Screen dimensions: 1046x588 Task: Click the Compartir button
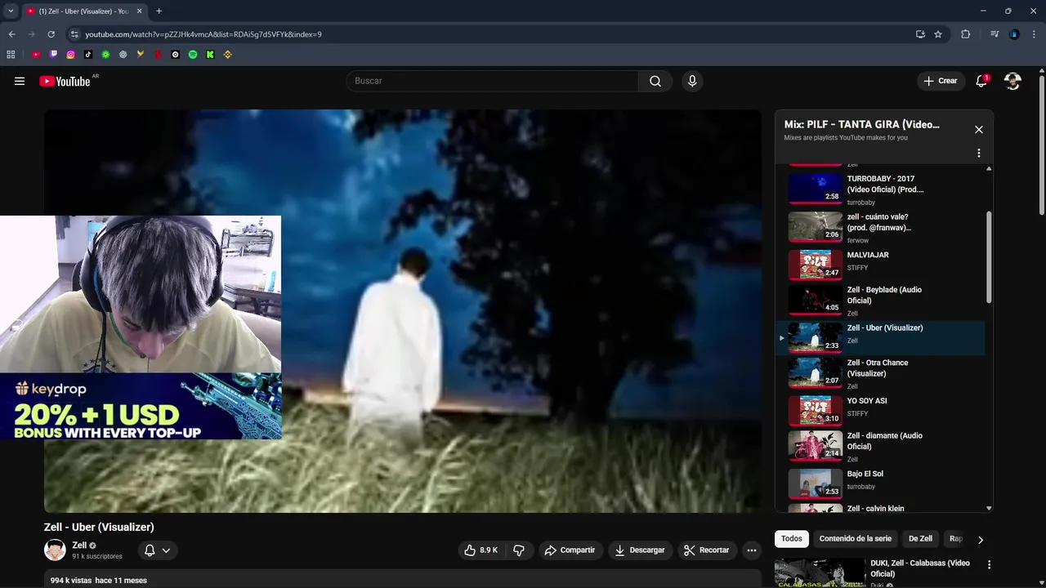(x=570, y=550)
